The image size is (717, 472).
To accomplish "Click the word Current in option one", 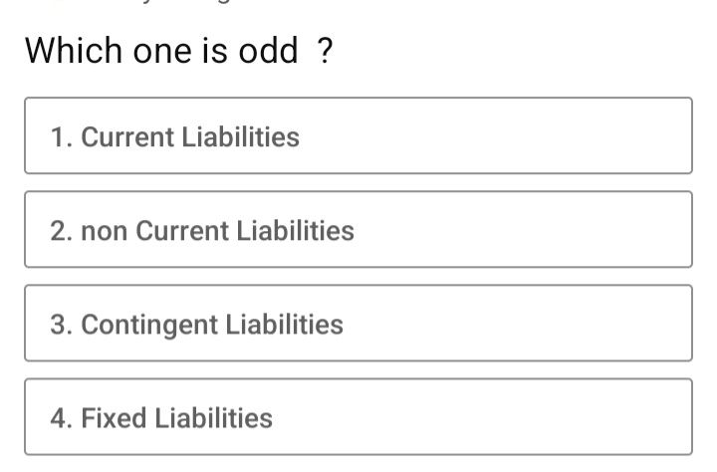I will [127, 137].
